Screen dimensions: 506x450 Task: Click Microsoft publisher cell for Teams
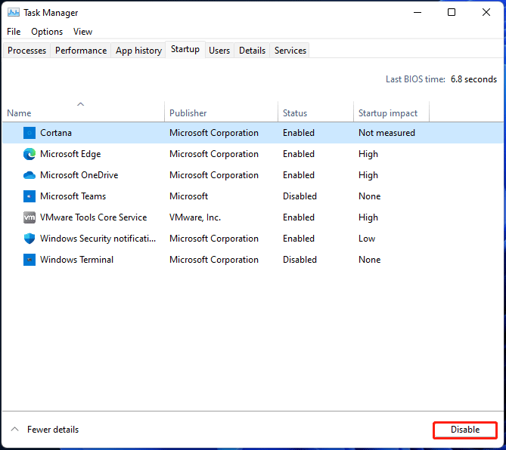point(189,196)
